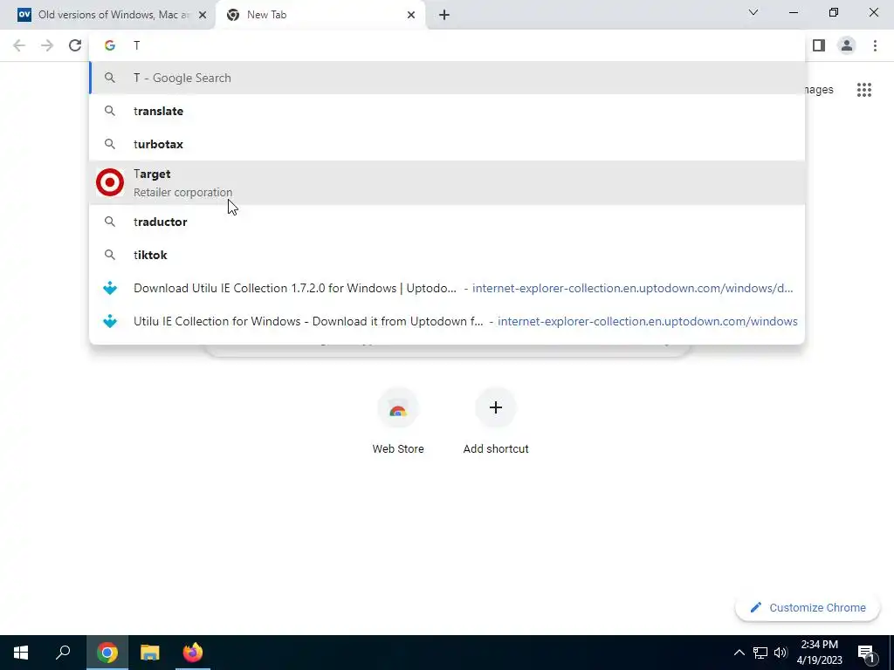
Task: Click the Google icon in the address bar
Action: point(110,45)
